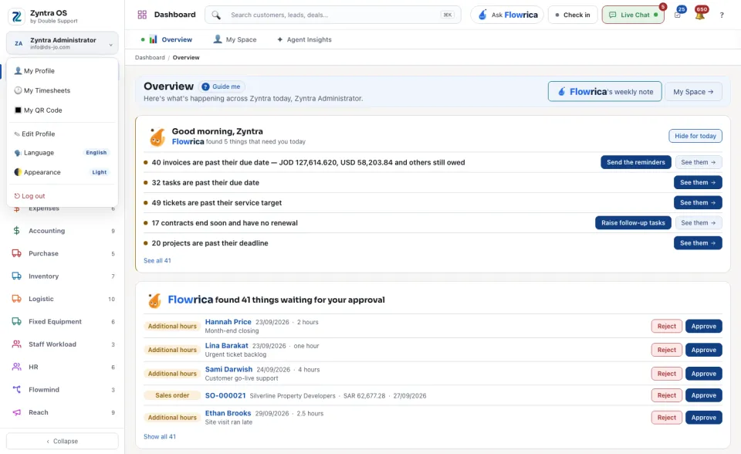Click Raise follow-up tasks for contracts
Image resolution: width=741 pixels, height=454 pixels.
click(633, 222)
